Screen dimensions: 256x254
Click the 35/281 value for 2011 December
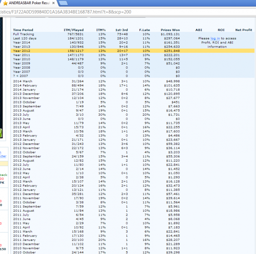click(78, 194)
